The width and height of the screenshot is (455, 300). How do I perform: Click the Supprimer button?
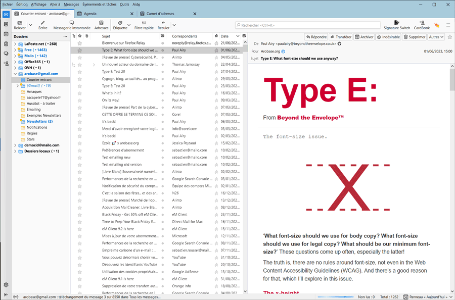[415, 37]
